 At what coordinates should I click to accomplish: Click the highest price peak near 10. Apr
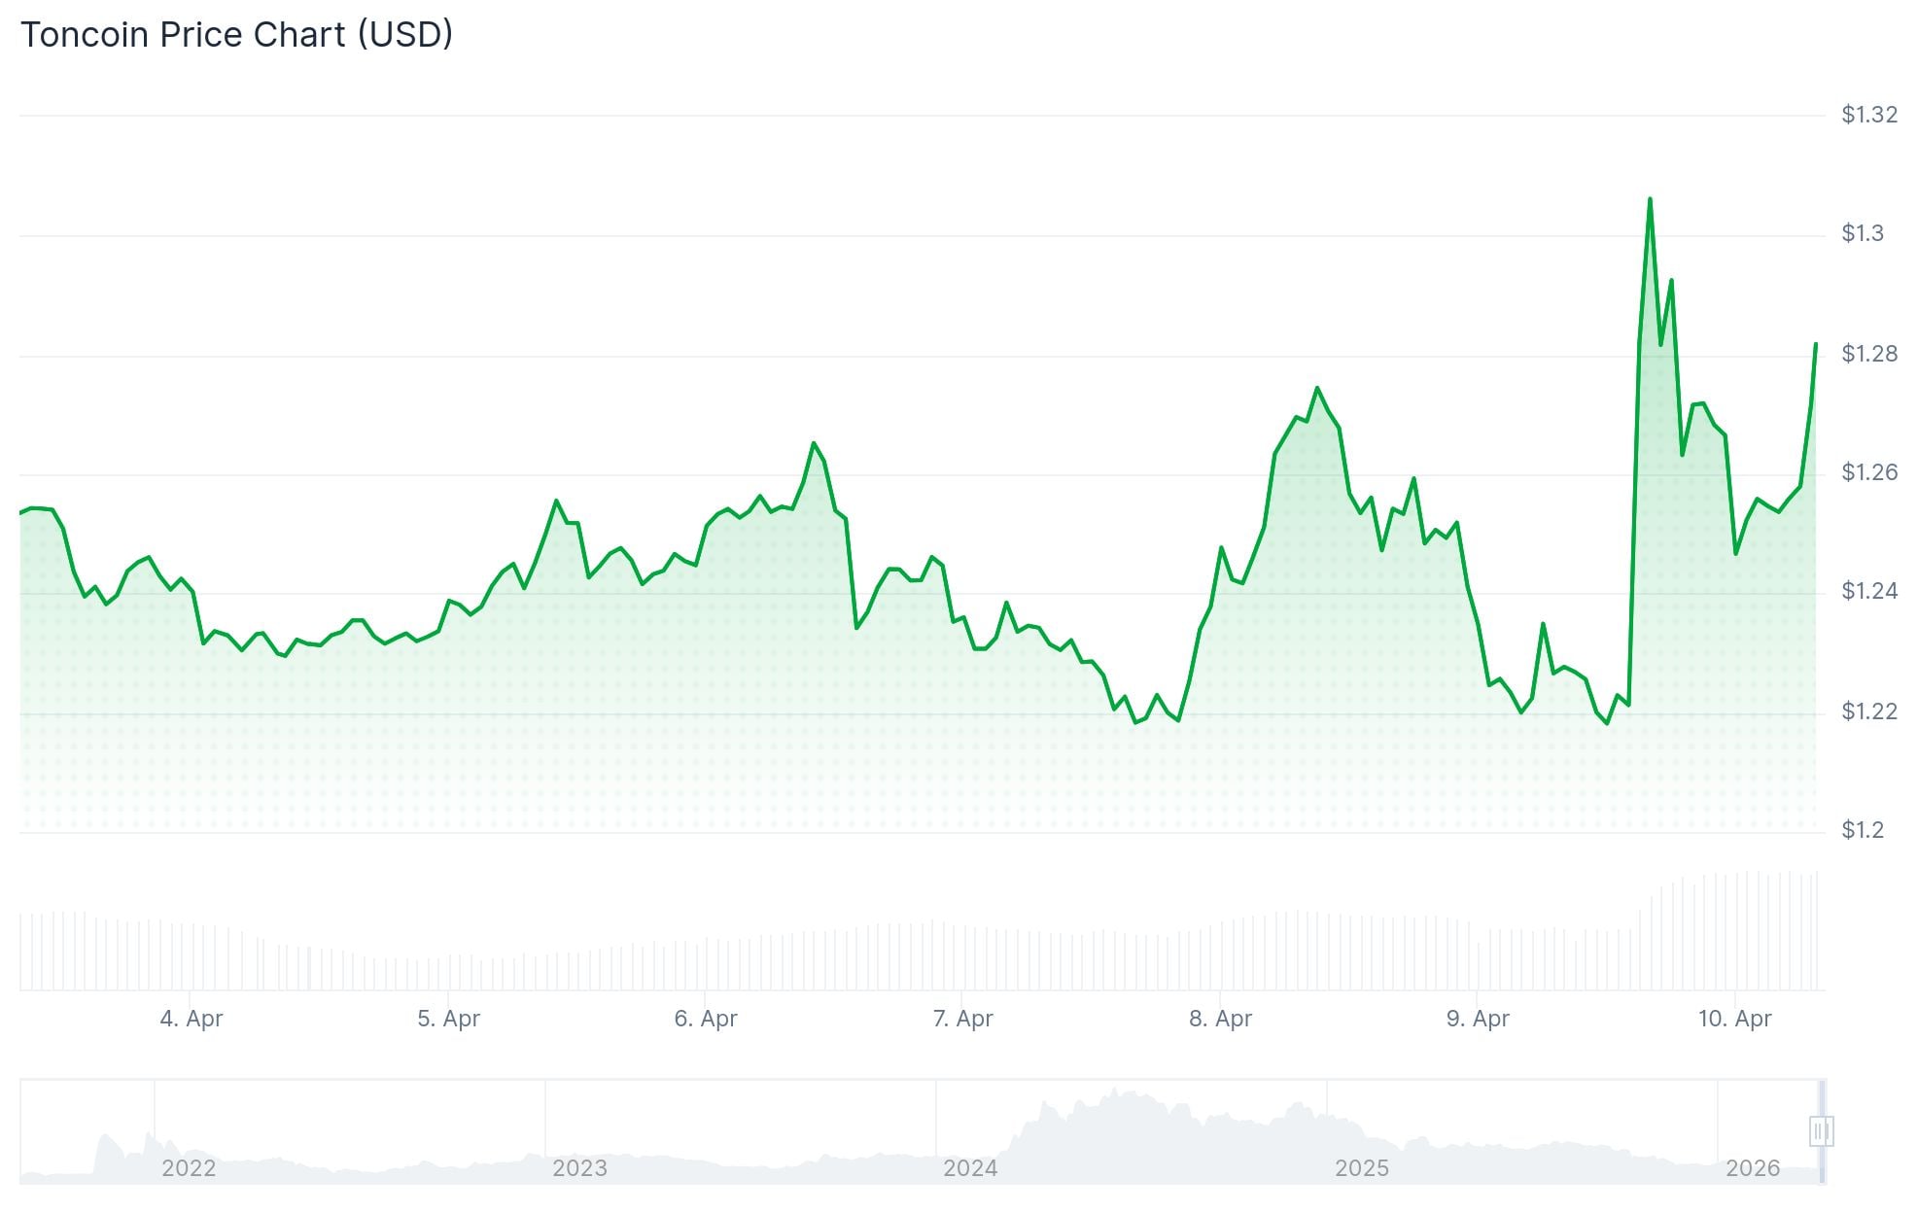tap(1651, 199)
